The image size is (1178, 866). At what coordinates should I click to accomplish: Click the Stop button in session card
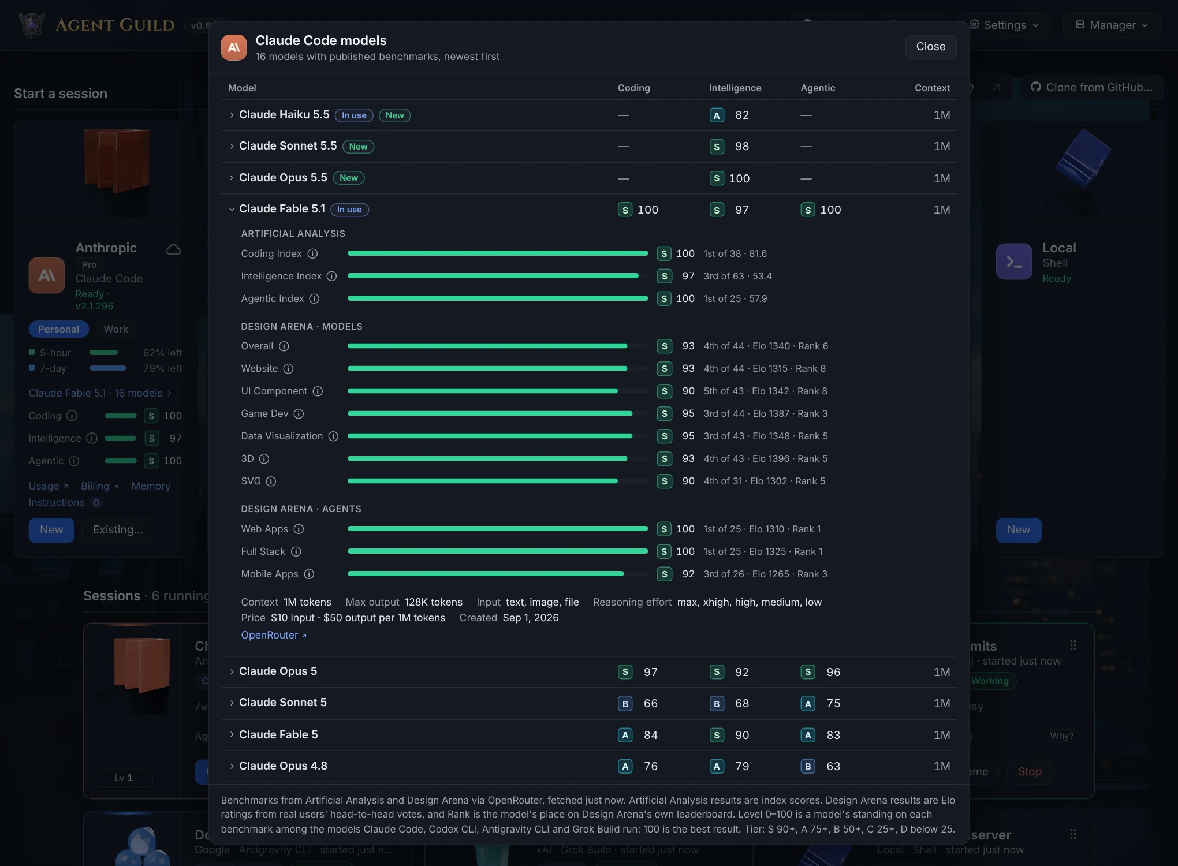coord(1030,772)
